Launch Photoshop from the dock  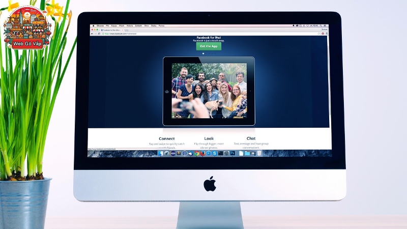232,154
